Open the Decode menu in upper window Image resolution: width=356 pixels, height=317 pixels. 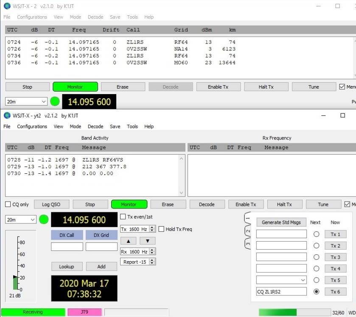[95, 17]
